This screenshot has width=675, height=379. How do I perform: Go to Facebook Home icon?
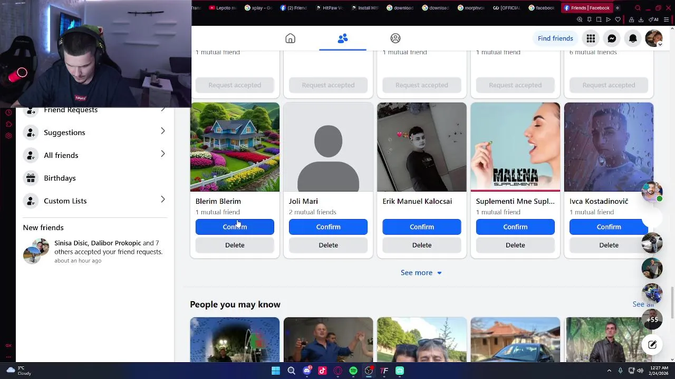290,38
